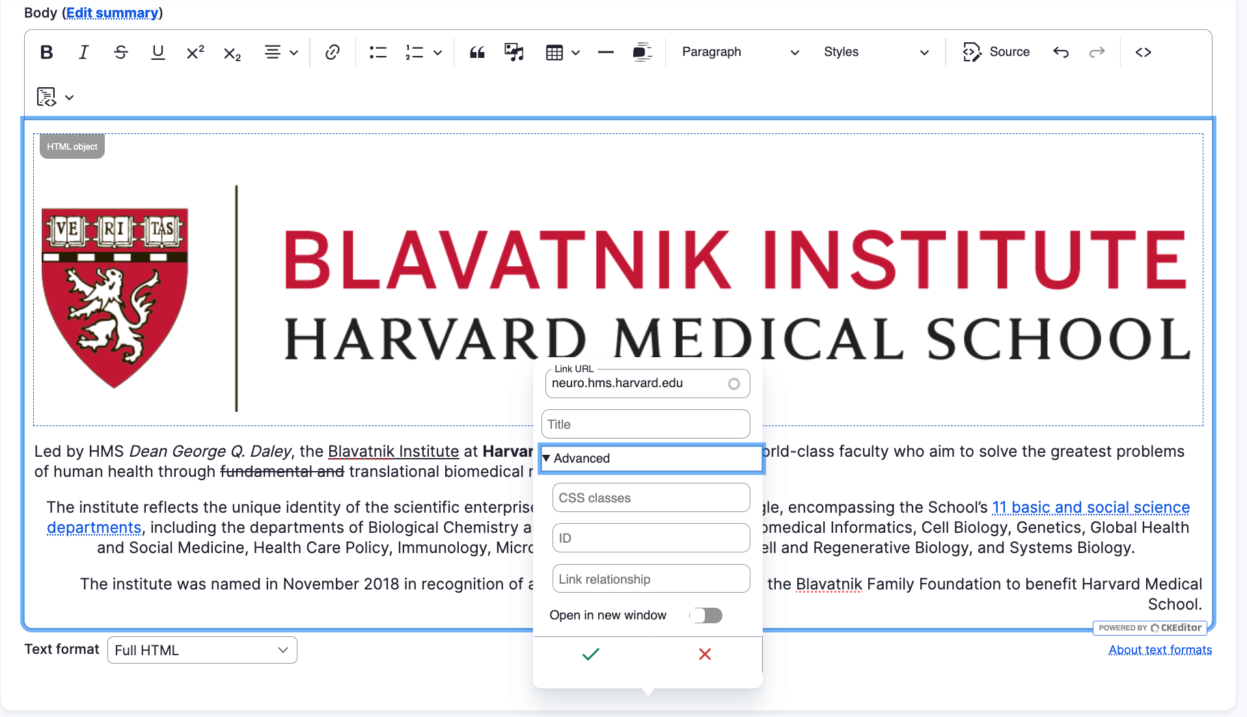Click the underlined Blavatnik Institute text
Image resolution: width=1247 pixels, height=717 pixels.
pyautogui.click(x=393, y=451)
